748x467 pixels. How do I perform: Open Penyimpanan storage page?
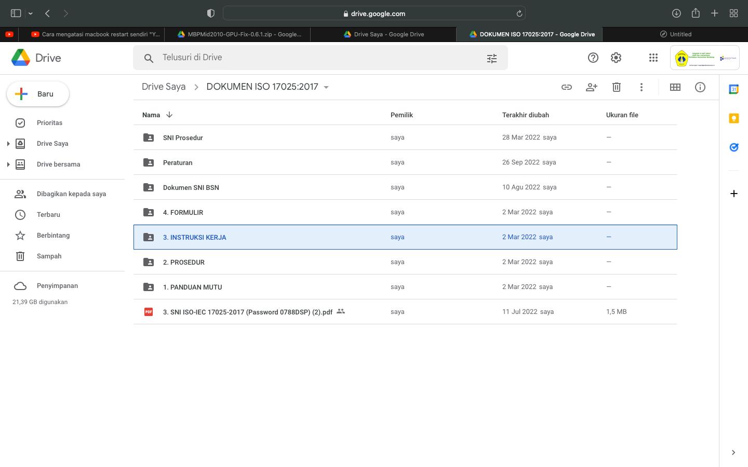click(x=57, y=286)
